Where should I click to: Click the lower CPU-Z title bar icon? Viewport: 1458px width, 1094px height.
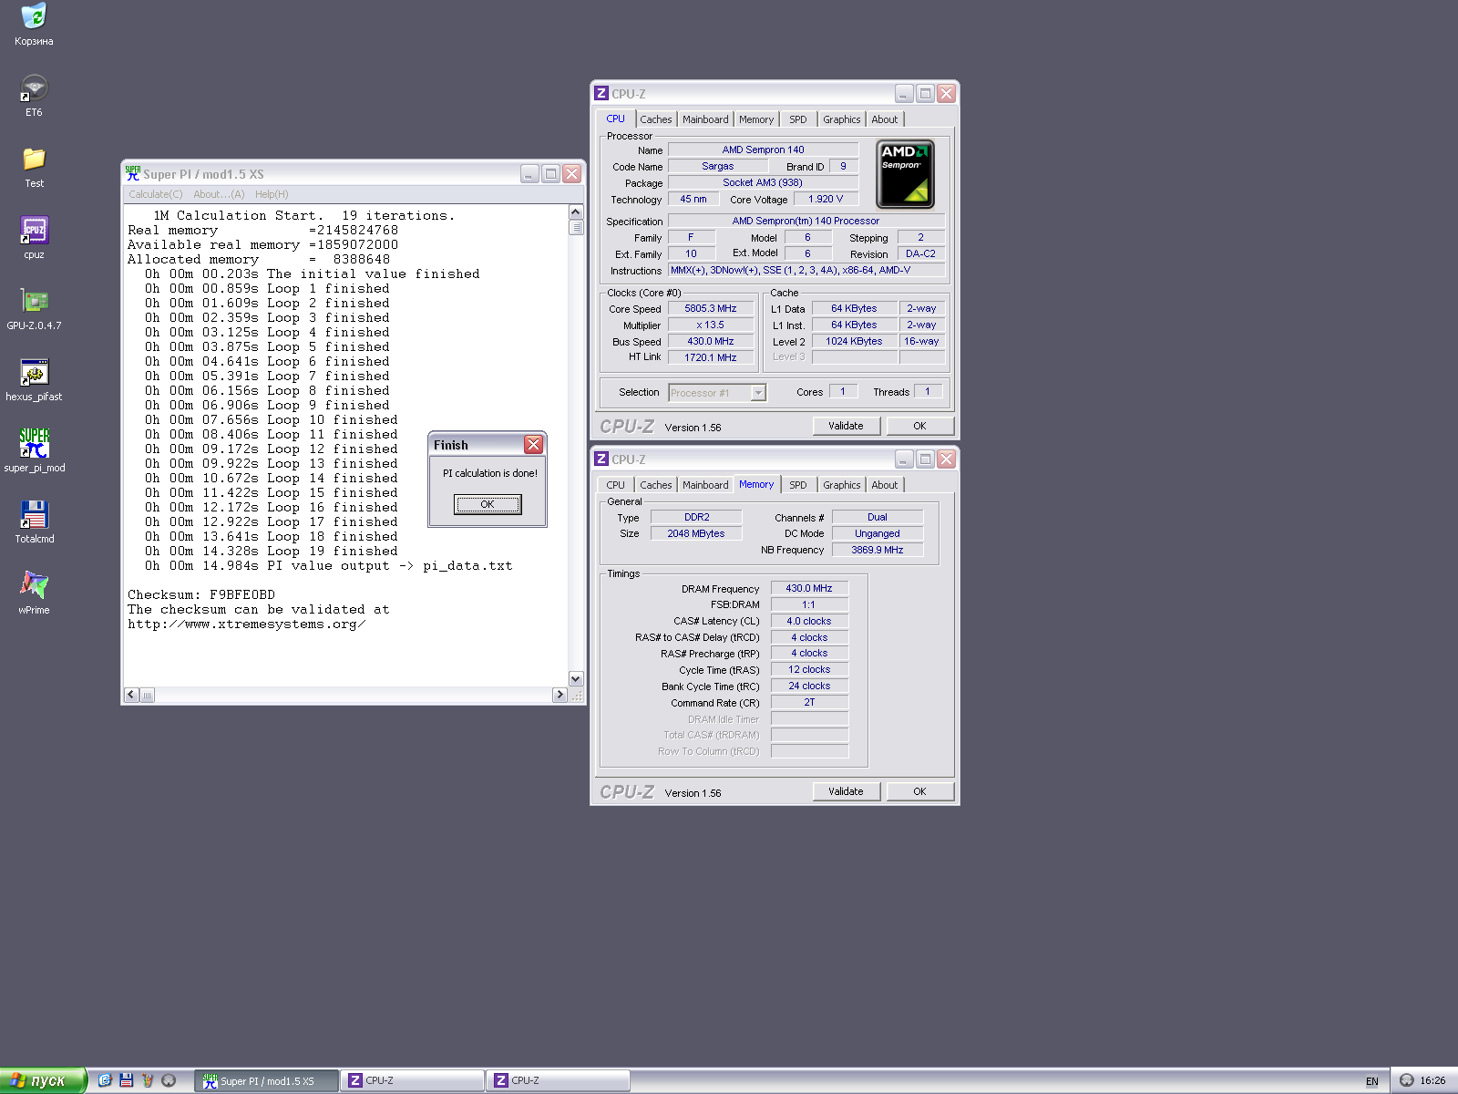click(601, 459)
